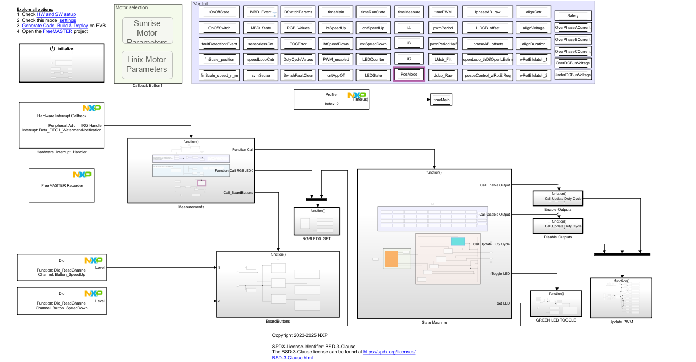This screenshot has width=696, height=362.
Task: Select the UnderDCBusVoltage block
Action: click(x=573, y=75)
